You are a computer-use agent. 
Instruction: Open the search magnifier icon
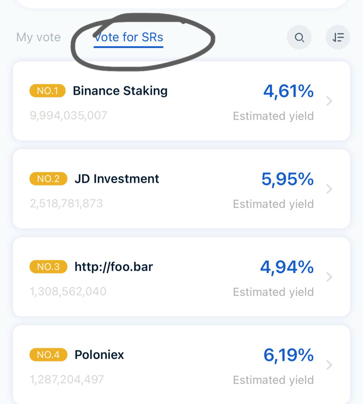[299, 38]
